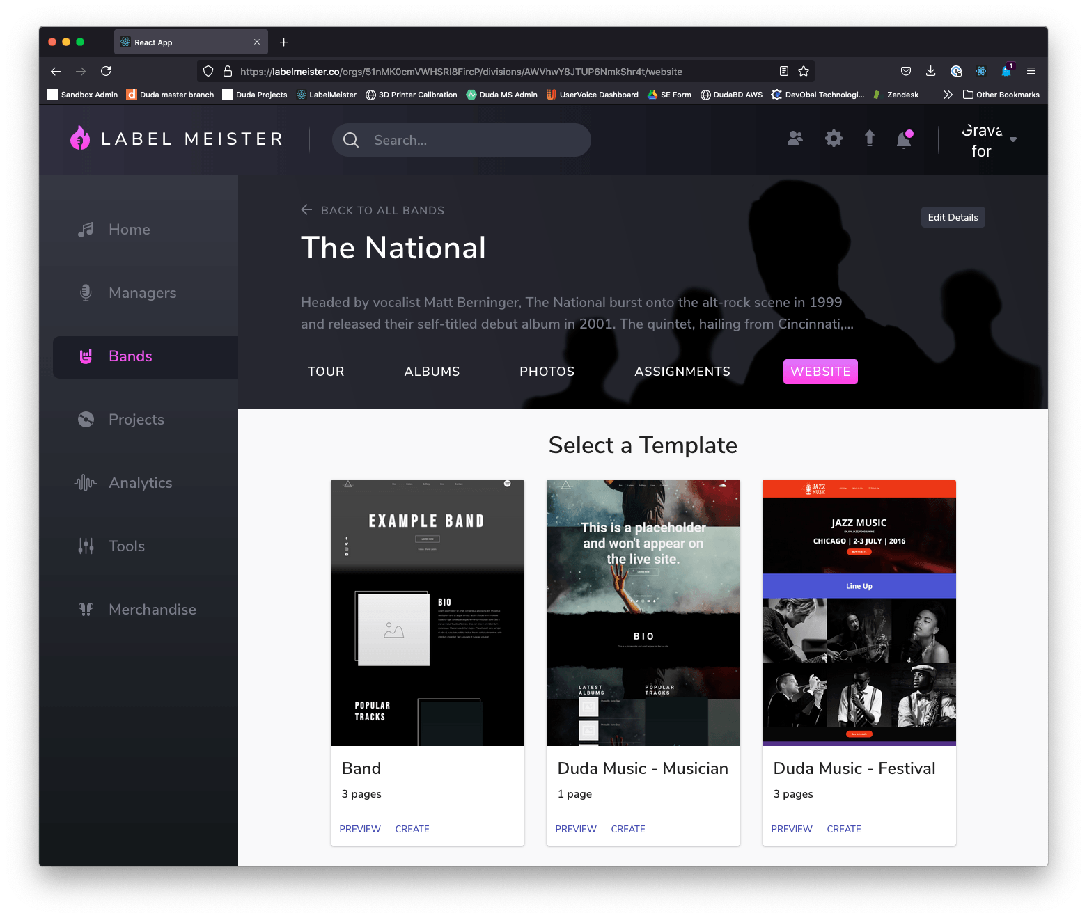Open the users icon in header
The image size is (1087, 918).
(795, 139)
